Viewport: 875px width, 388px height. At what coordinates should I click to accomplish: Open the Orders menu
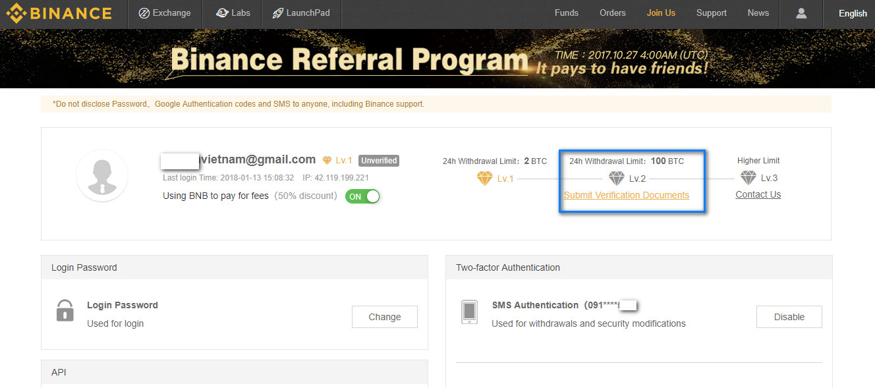[x=612, y=13]
